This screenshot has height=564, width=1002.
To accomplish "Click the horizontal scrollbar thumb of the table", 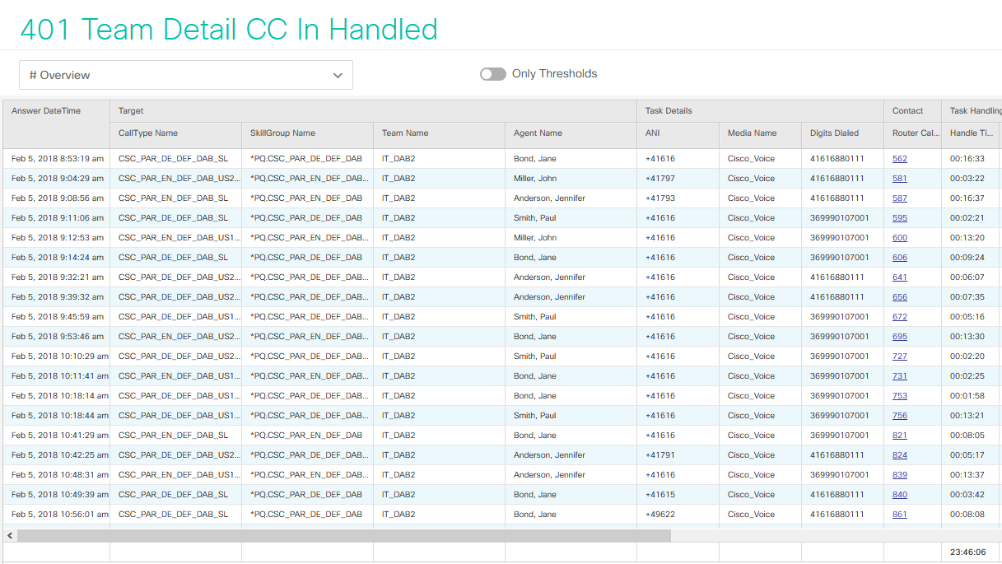I will pyautogui.click(x=343, y=535).
